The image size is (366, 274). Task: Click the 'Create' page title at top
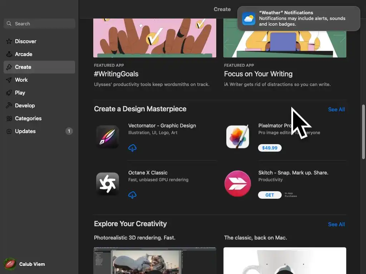click(x=222, y=9)
